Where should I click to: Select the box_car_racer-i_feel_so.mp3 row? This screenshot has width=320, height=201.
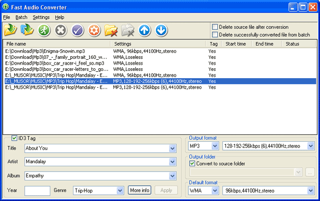160,63
